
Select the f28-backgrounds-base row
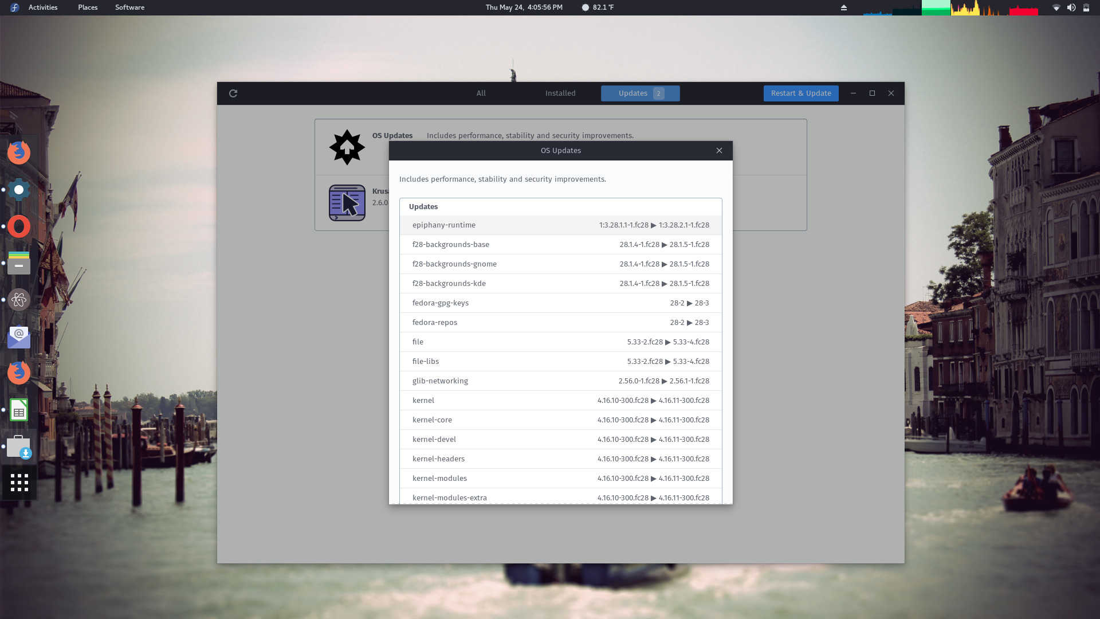561,245
